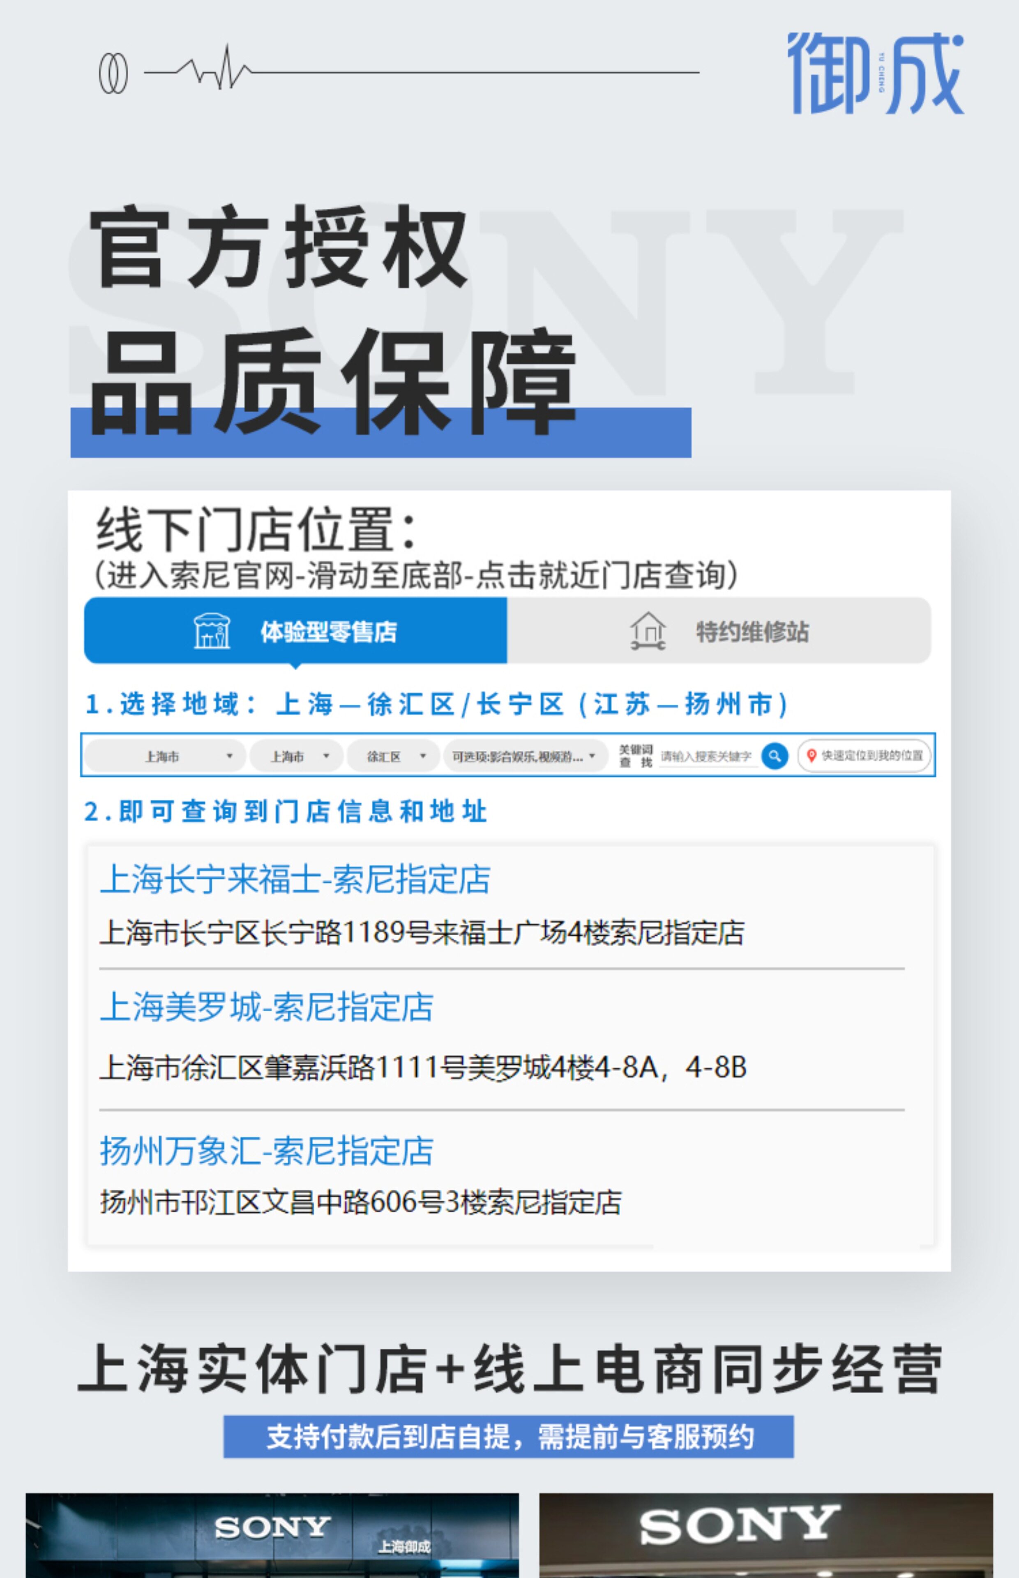Viewport: 1019px width, 1578px height.
Task: Click the storefront icon beside 体验型零售店
Action: click(x=212, y=630)
